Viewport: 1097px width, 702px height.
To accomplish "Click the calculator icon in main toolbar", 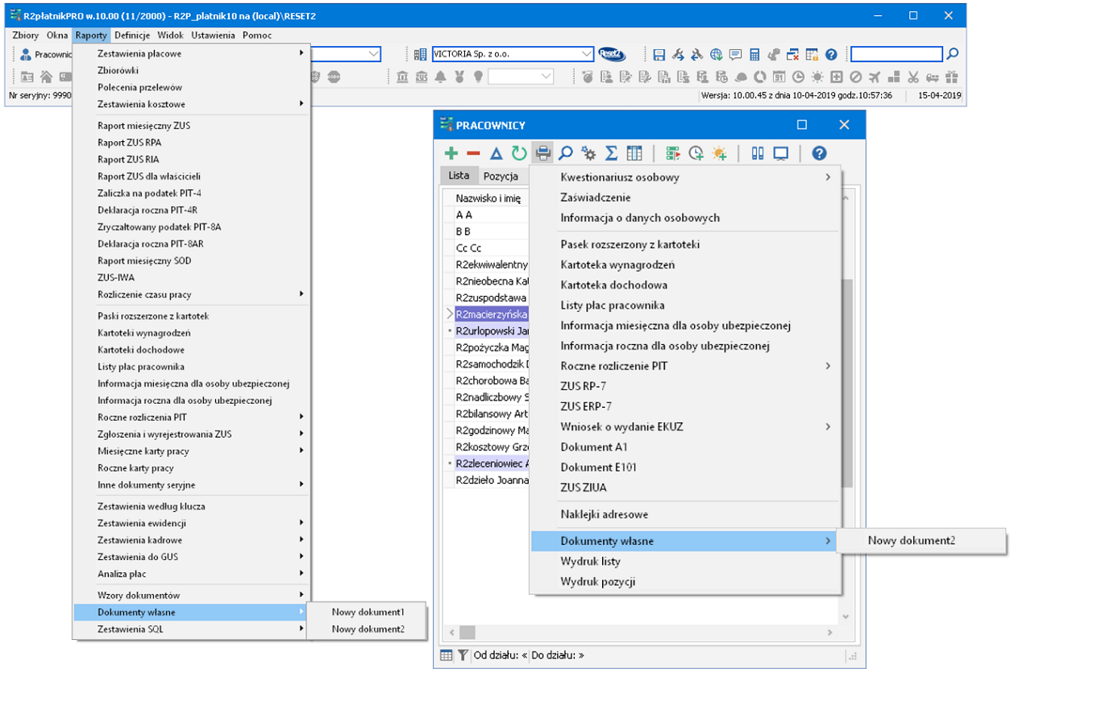I will (754, 55).
